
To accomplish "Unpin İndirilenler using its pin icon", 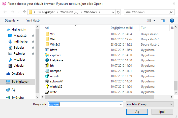I will (33, 42).
